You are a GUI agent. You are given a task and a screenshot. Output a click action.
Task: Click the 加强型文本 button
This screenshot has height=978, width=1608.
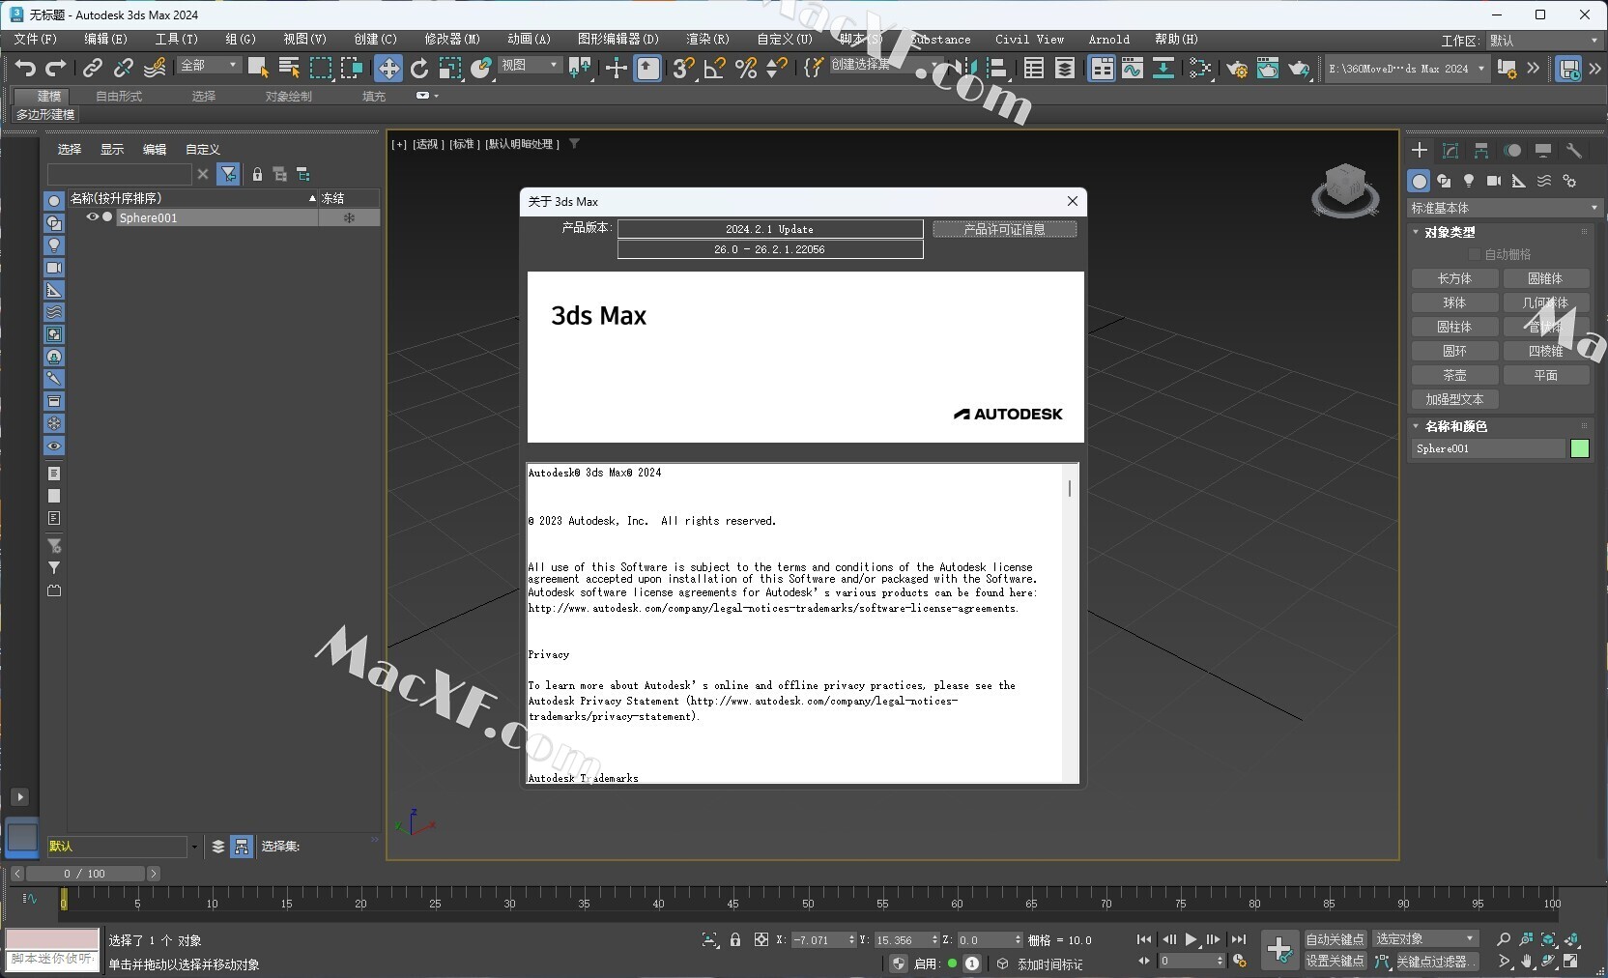[1454, 399]
